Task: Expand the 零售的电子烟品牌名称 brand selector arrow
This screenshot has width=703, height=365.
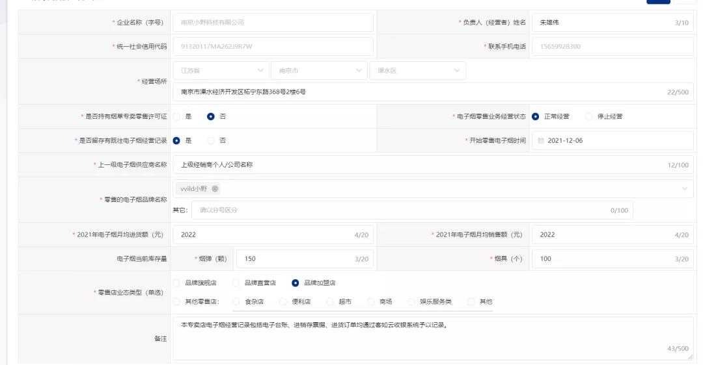Action: pyautogui.click(x=685, y=189)
